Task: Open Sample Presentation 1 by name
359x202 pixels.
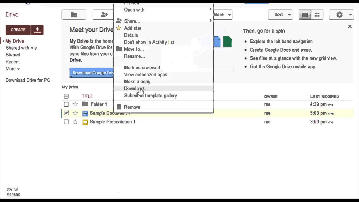Action: pos(112,122)
